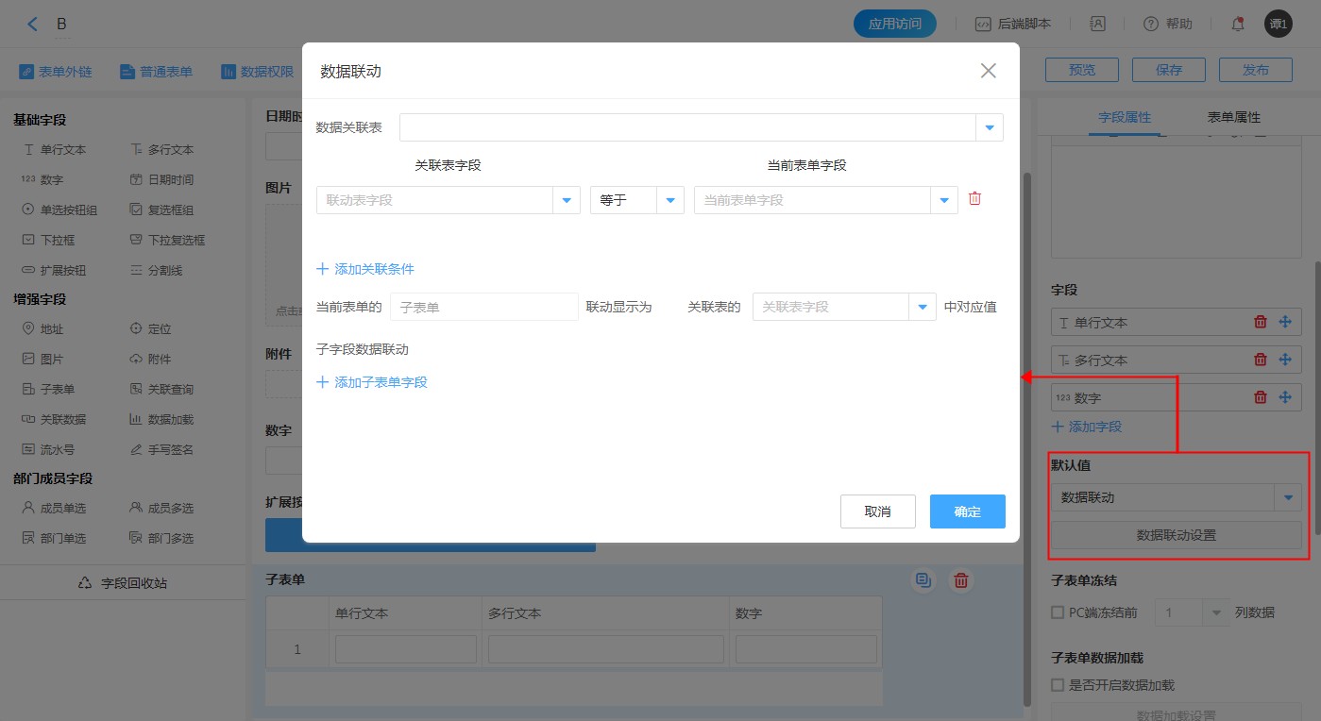Click the 添加子表单字段 link
The width and height of the screenshot is (1321, 721).
(x=372, y=382)
